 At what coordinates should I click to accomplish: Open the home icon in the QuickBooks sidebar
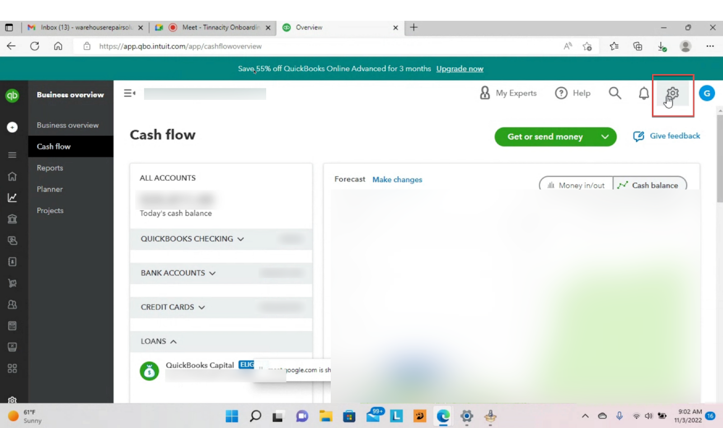coord(12,176)
